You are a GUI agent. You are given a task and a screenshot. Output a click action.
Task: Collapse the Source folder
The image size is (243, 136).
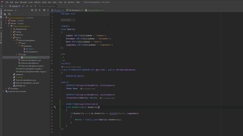coord(11,38)
